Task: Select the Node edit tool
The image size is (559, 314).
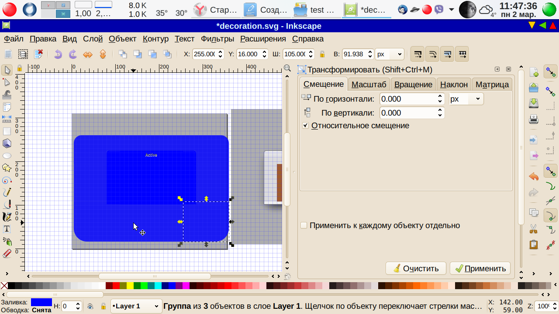Action: pyautogui.click(x=7, y=82)
